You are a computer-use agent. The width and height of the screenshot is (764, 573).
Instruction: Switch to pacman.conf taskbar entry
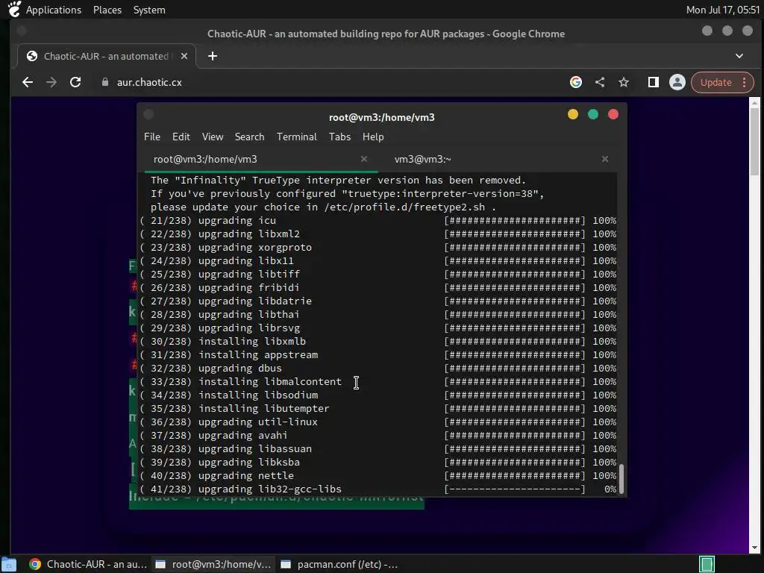coord(339,564)
